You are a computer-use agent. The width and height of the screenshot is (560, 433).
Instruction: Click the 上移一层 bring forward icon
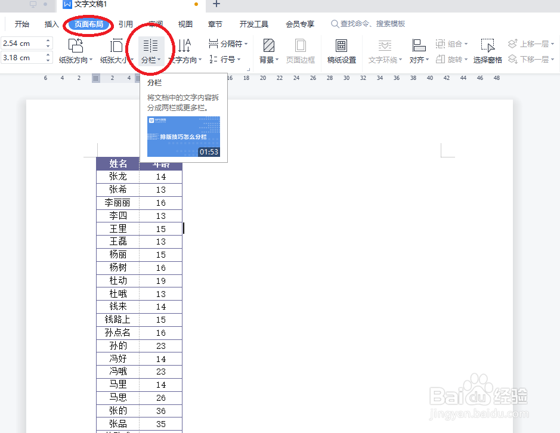pos(512,44)
